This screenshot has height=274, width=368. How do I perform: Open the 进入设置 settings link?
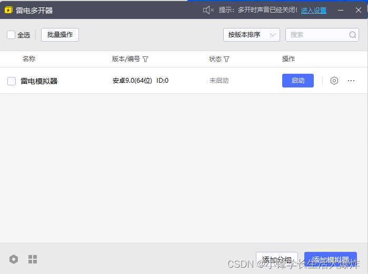(314, 11)
